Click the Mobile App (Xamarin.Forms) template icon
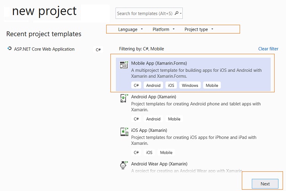Image resolution: width=286 pixels, height=191 pixels. (124, 65)
